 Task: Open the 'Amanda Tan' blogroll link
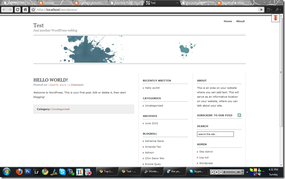pyautogui.click(x=153, y=147)
